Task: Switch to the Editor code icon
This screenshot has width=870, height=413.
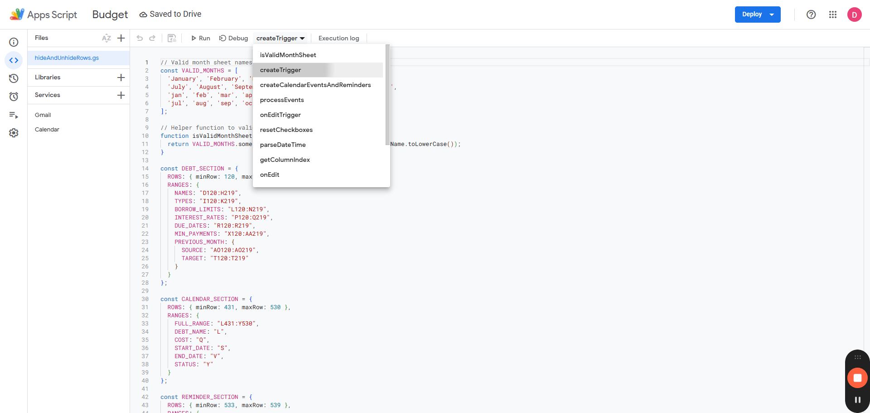Action: coord(14,60)
